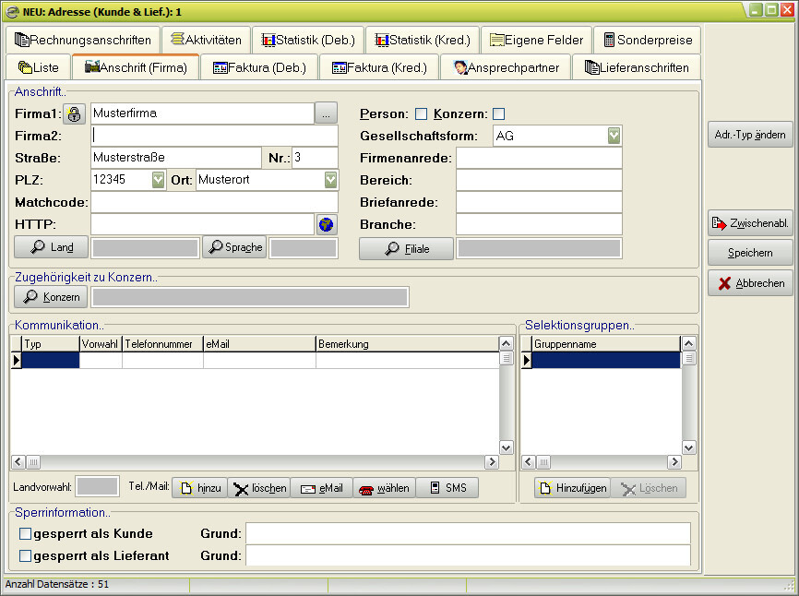Tick the Konzern checkbox

point(499,114)
